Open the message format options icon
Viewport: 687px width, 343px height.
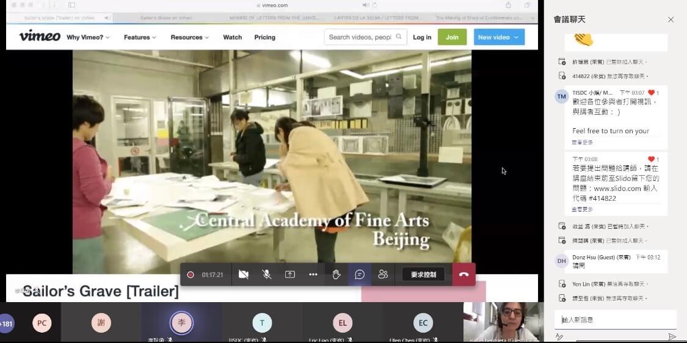pos(559,337)
